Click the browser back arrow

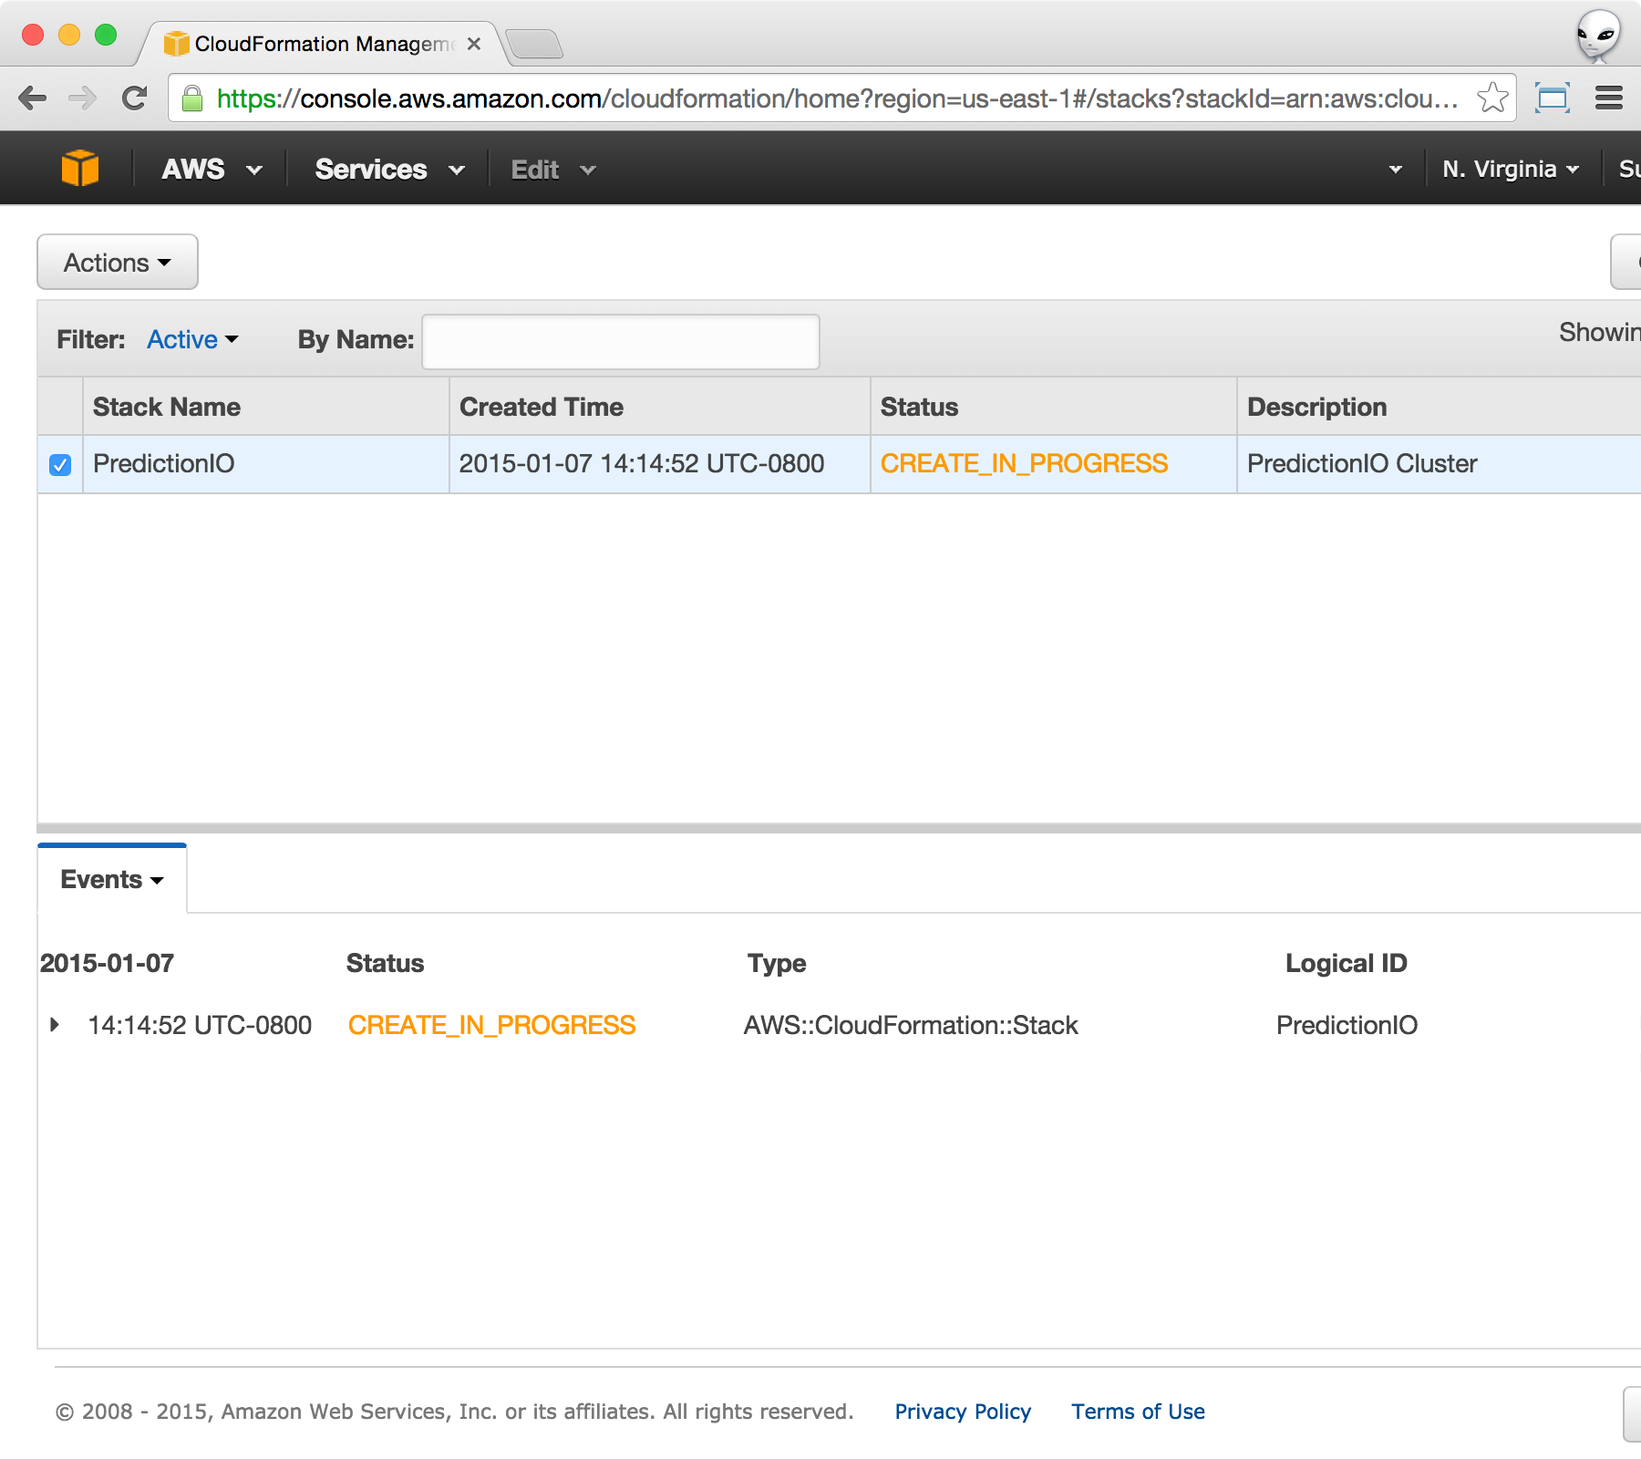click(33, 98)
